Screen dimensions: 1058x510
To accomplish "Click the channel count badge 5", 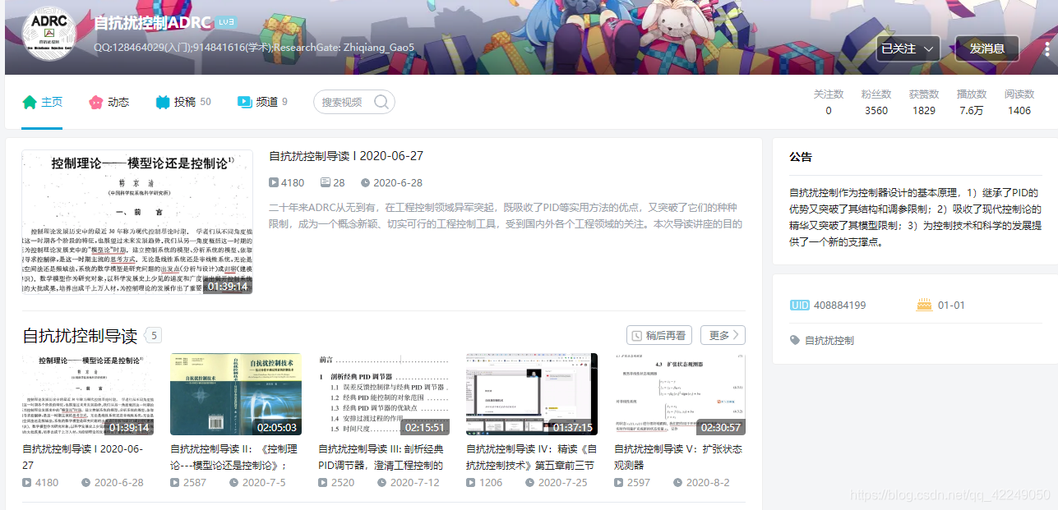I will point(154,335).
